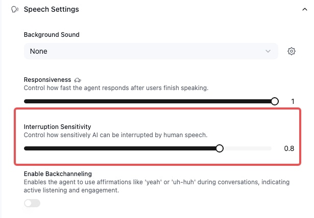Click the Speech Settings header title
Screen dimensions: 314x218
coord(51,9)
